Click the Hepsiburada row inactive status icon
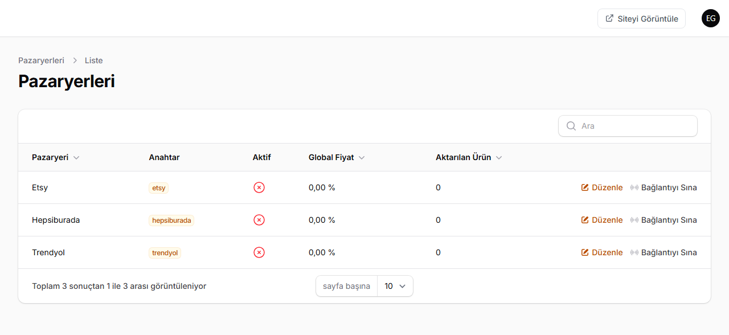 [x=259, y=220]
